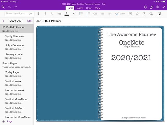Redo the last action
The width and height of the screenshot is (167, 125).
[15, 7]
